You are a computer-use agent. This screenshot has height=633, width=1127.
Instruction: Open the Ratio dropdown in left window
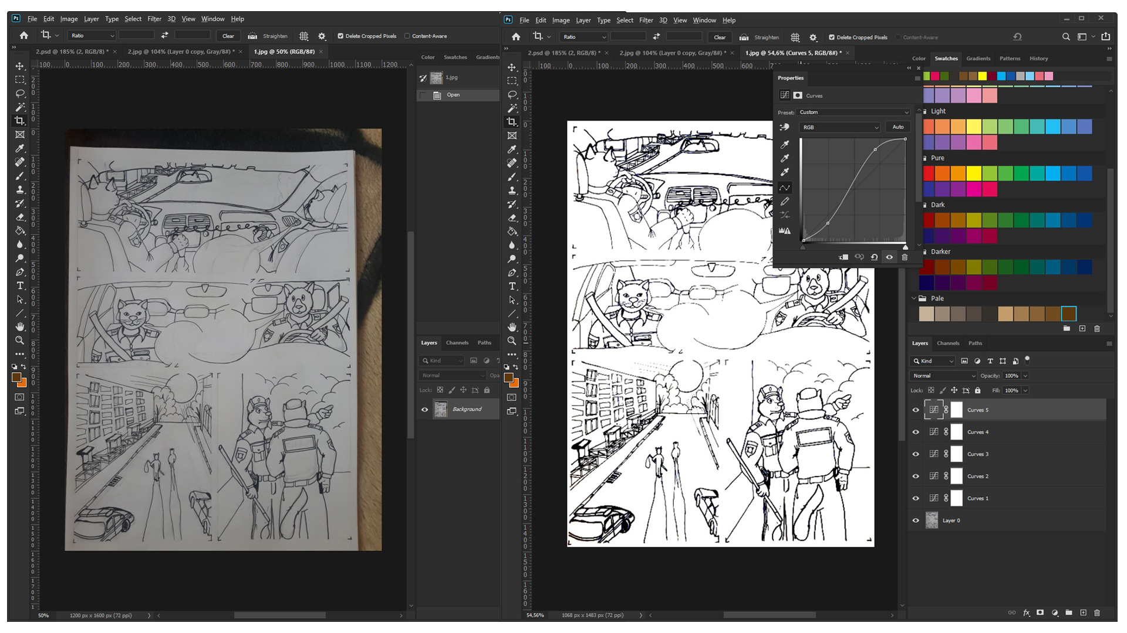pyautogui.click(x=92, y=36)
